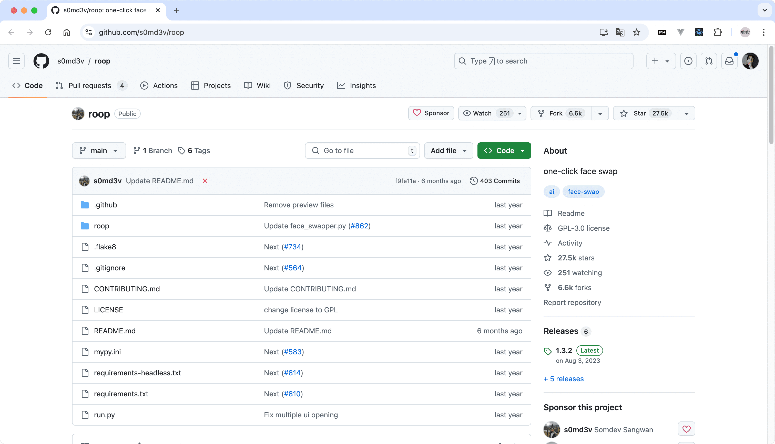This screenshot has height=444, width=775.
Task: Open the hamburger navigation menu icon
Action: pyautogui.click(x=16, y=61)
